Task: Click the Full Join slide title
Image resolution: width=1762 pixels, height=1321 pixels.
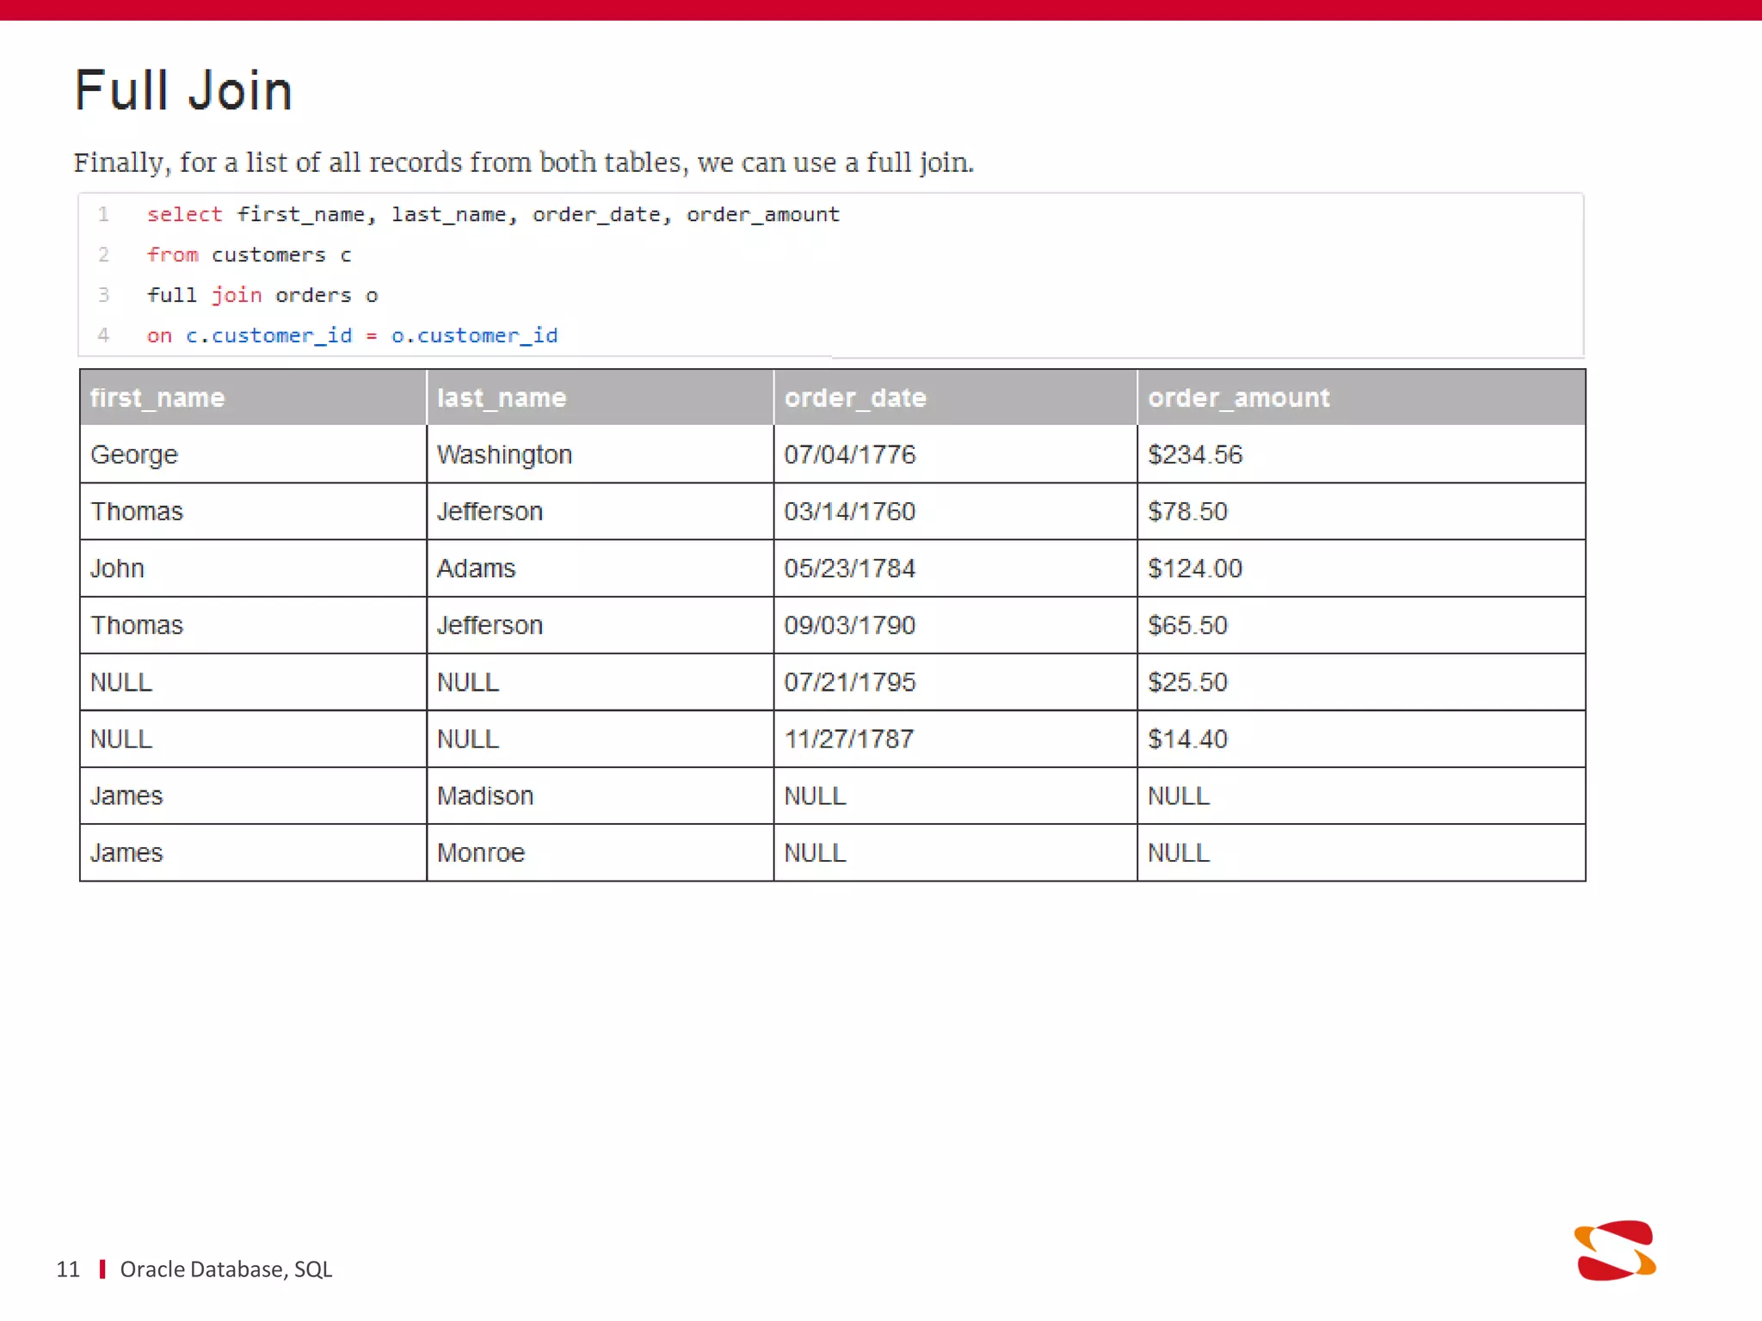Action: tap(183, 90)
